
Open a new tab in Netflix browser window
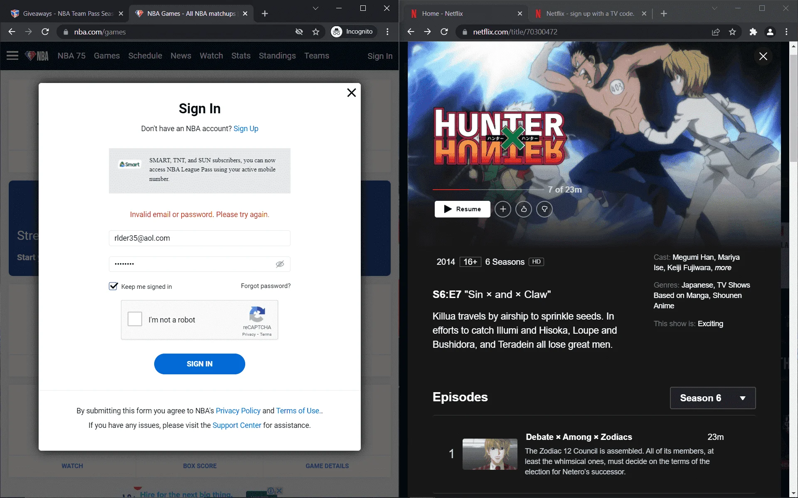coord(664,14)
